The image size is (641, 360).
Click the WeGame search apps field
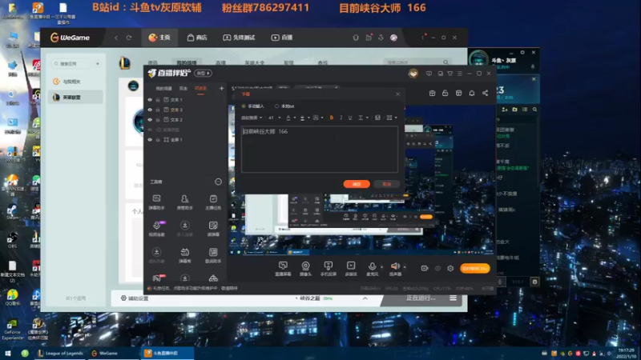point(71,64)
